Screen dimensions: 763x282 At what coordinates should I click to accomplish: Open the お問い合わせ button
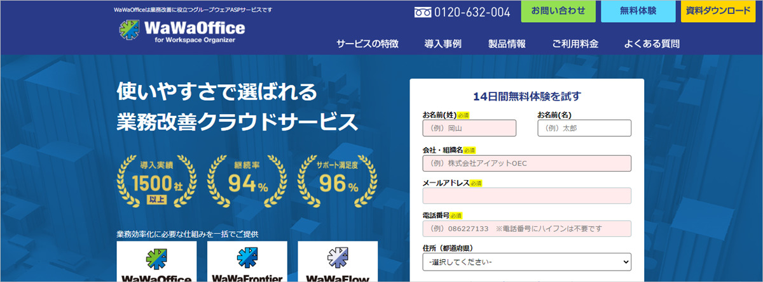point(558,11)
